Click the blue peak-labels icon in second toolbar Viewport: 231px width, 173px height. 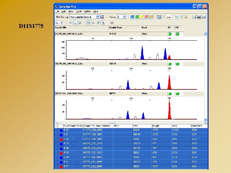coord(70,23)
